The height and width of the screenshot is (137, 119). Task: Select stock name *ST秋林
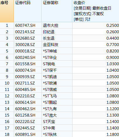coord(50,134)
